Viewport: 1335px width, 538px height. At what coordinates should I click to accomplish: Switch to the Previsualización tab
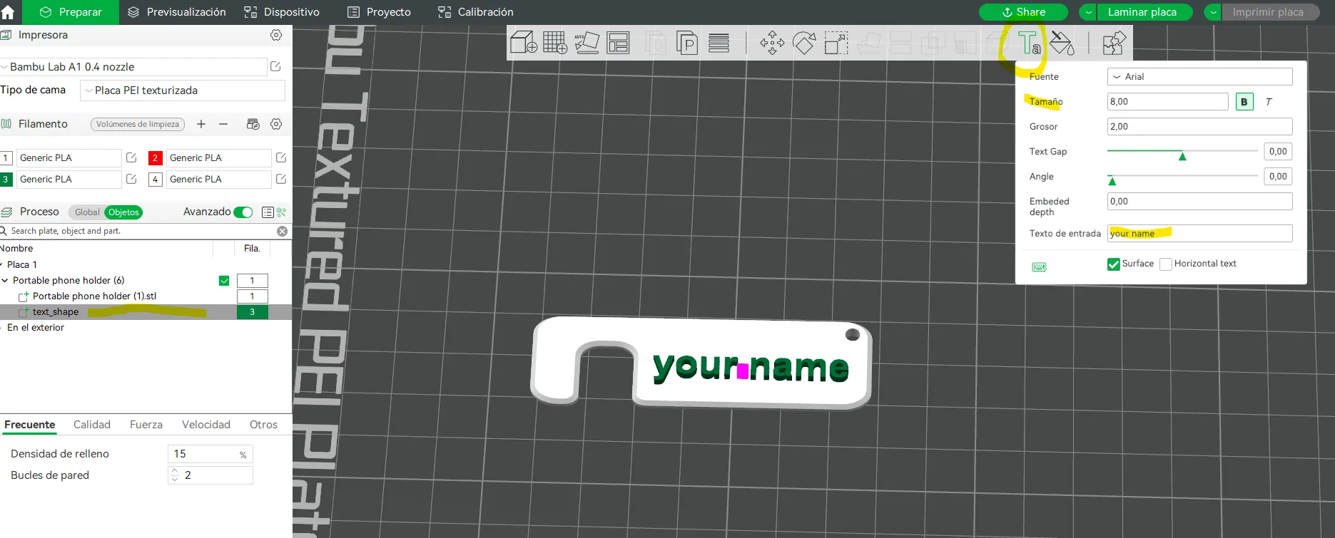[176, 12]
